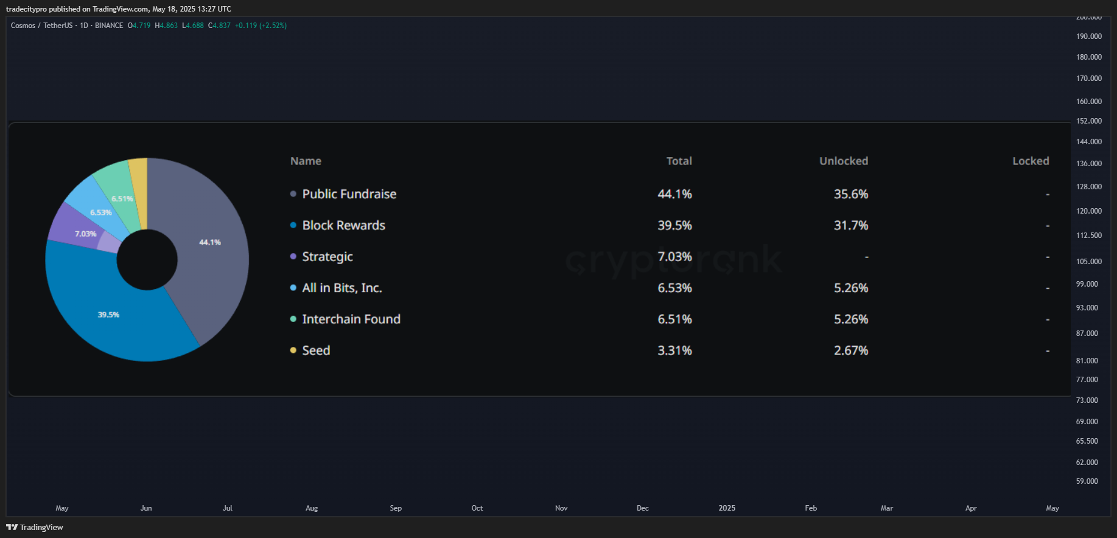Image resolution: width=1117 pixels, height=538 pixels.
Task: Click the Locked column header
Action: (x=1031, y=161)
